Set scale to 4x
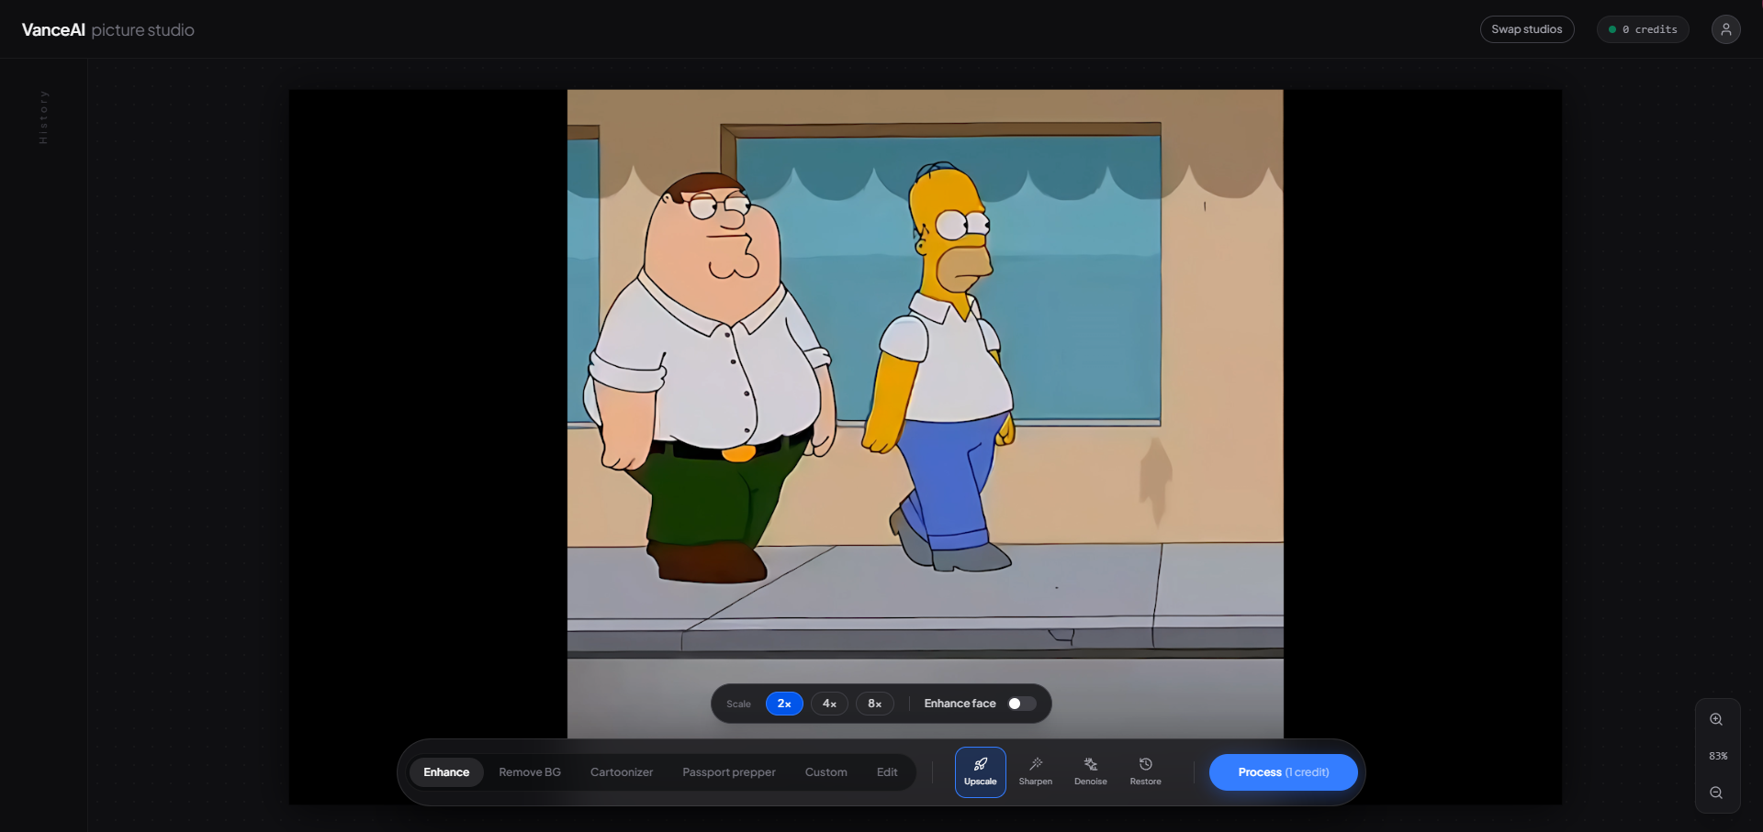1763x832 pixels. (829, 704)
